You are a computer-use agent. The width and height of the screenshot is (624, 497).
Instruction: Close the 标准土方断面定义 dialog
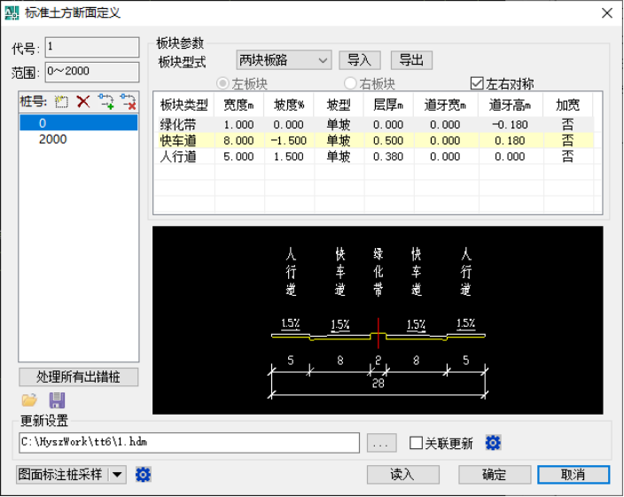tap(607, 13)
